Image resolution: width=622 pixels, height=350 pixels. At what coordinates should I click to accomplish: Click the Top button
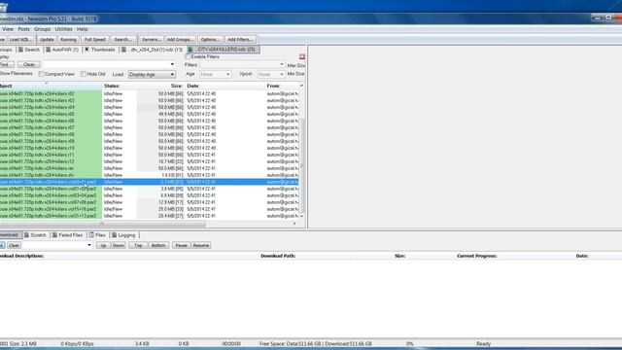138,245
